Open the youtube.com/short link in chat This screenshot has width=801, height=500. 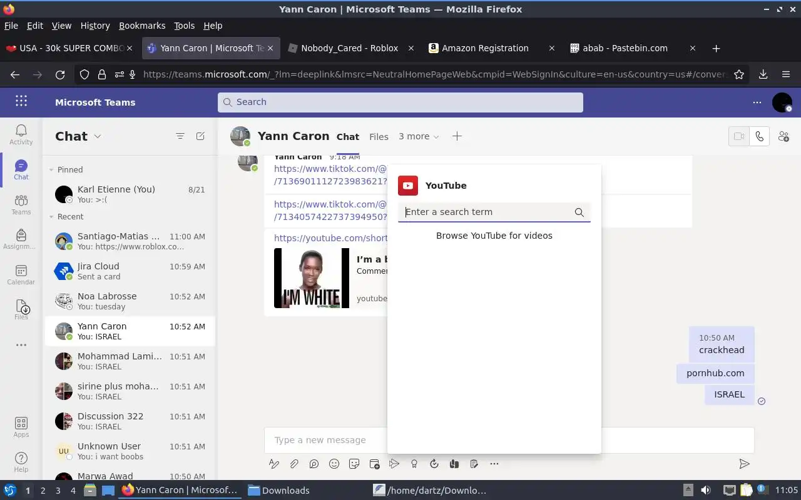(330, 238)
